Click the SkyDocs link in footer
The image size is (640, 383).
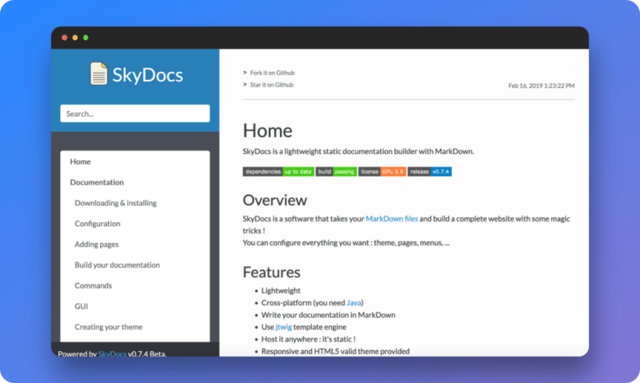pos(112,353)
